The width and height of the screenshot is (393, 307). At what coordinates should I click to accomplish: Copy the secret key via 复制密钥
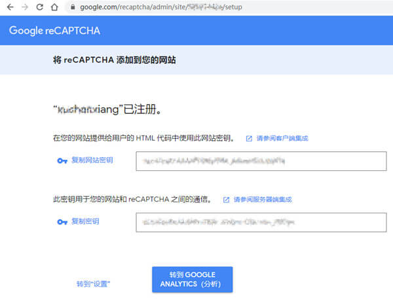85,221
